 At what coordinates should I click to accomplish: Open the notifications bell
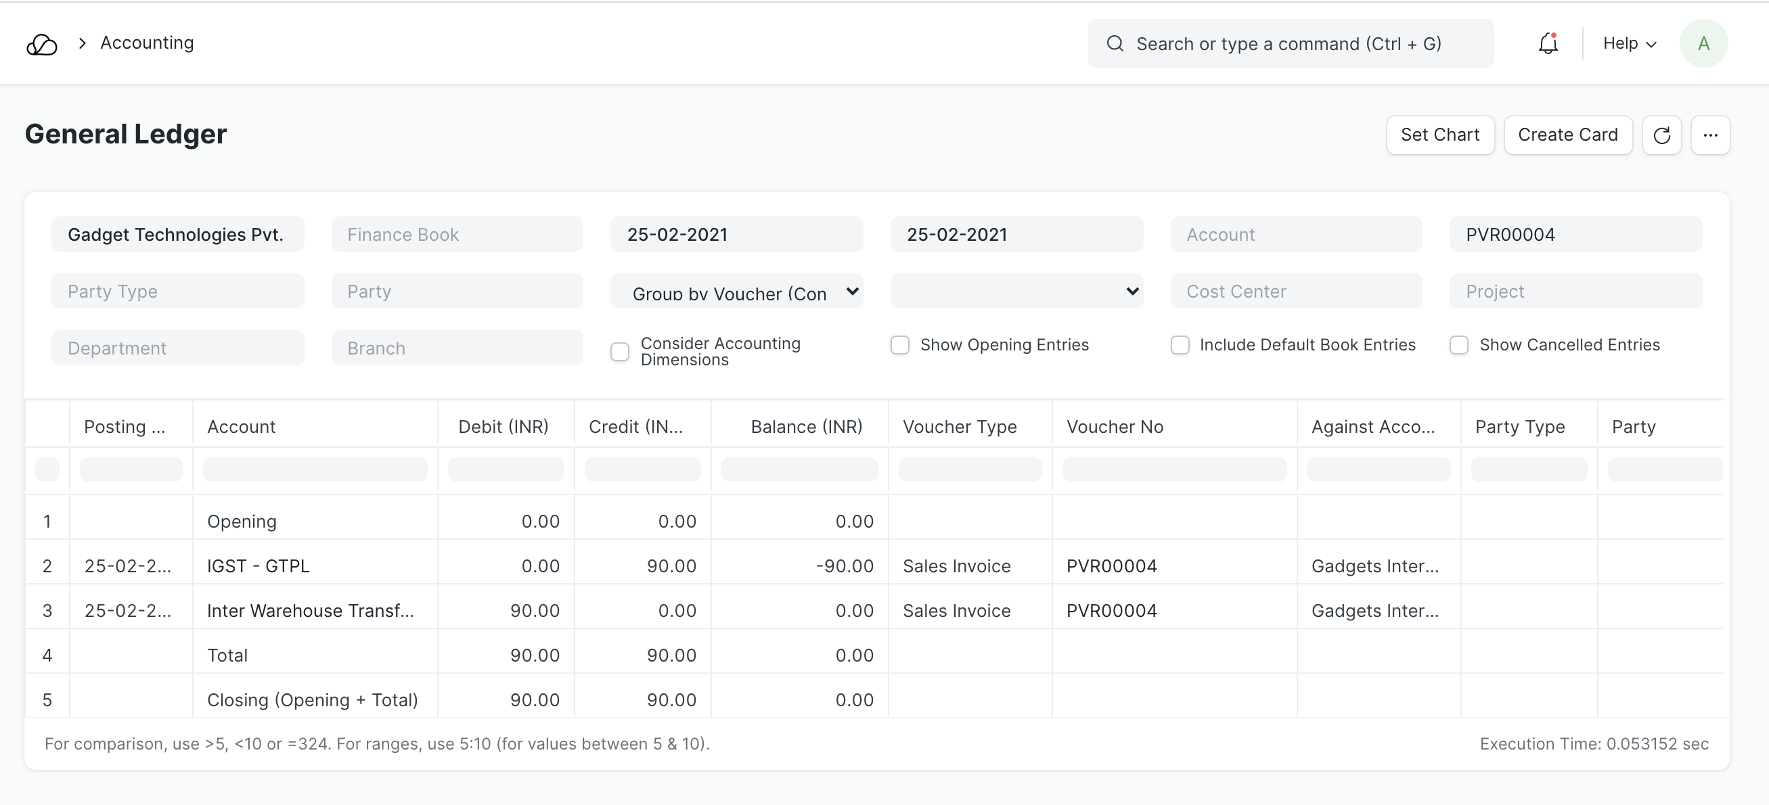(x=1548, y=44)
